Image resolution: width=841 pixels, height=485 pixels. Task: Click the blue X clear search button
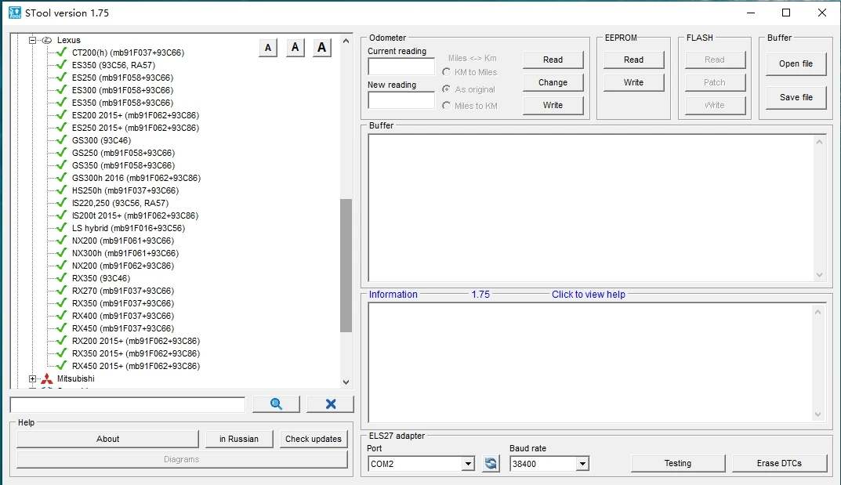330,404
